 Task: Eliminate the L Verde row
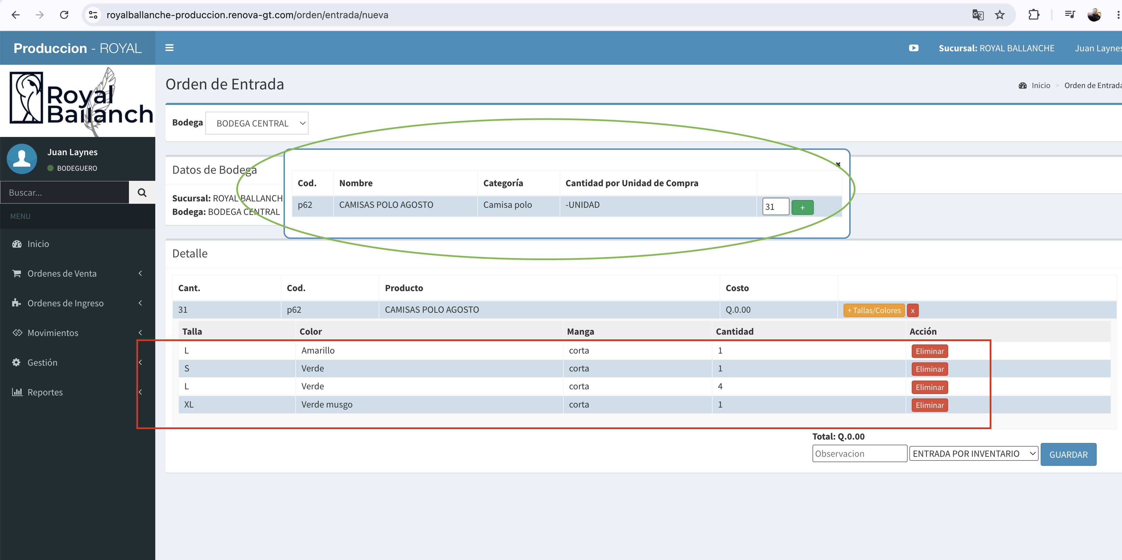[930, 387]
